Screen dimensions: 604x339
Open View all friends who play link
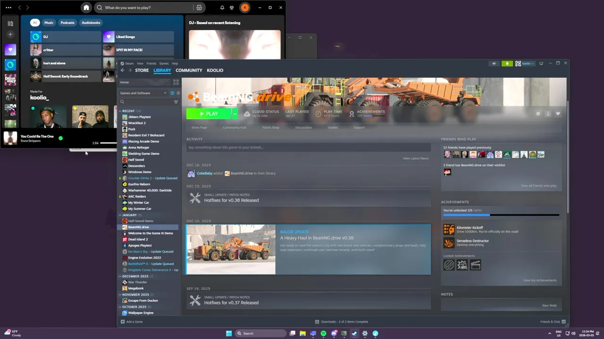pos(538,186)
